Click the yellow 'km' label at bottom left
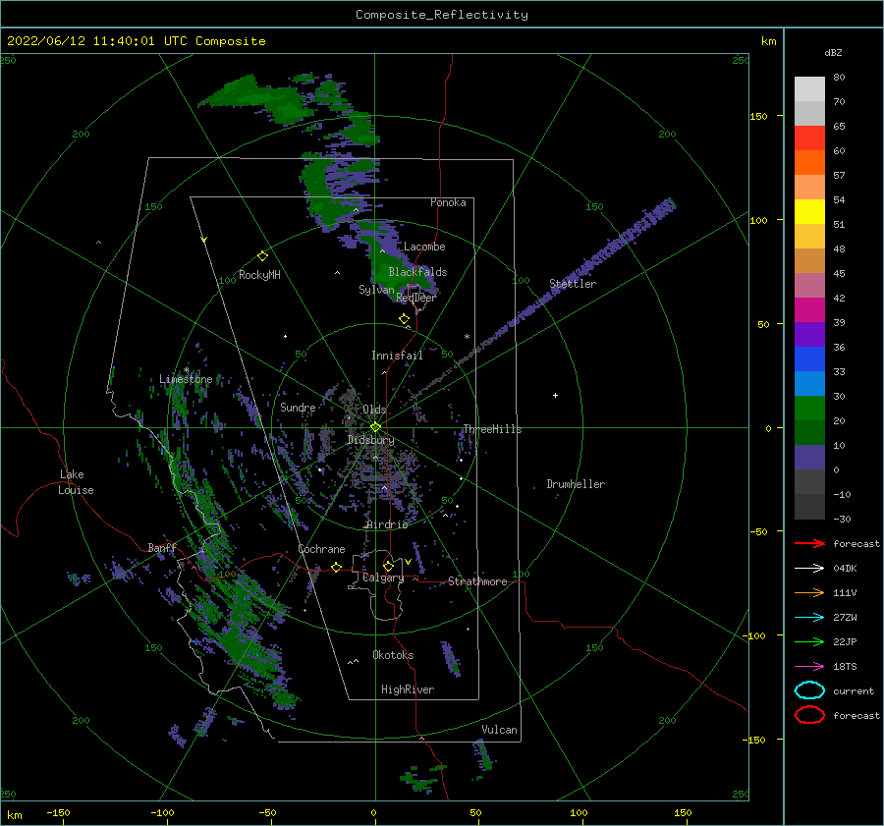This screenshot has height=826, width=884. (x=14, y=815)
